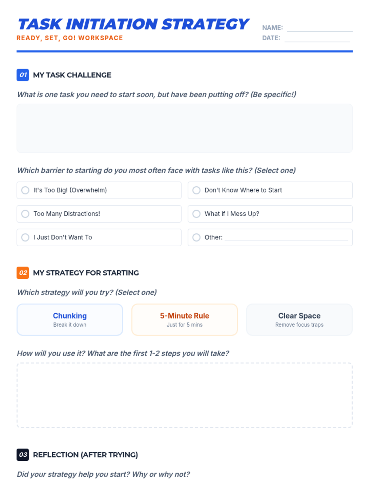
Task: Select the 'I Just Don't Want To' option
Action: point(25,237)
